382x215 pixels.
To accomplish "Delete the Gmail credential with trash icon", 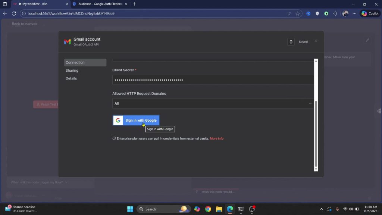I will [x=291, y=42].
